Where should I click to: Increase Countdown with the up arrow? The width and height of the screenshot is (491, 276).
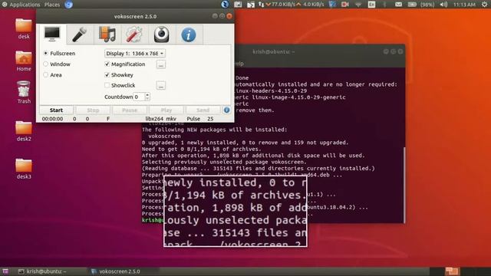(147, 95)
